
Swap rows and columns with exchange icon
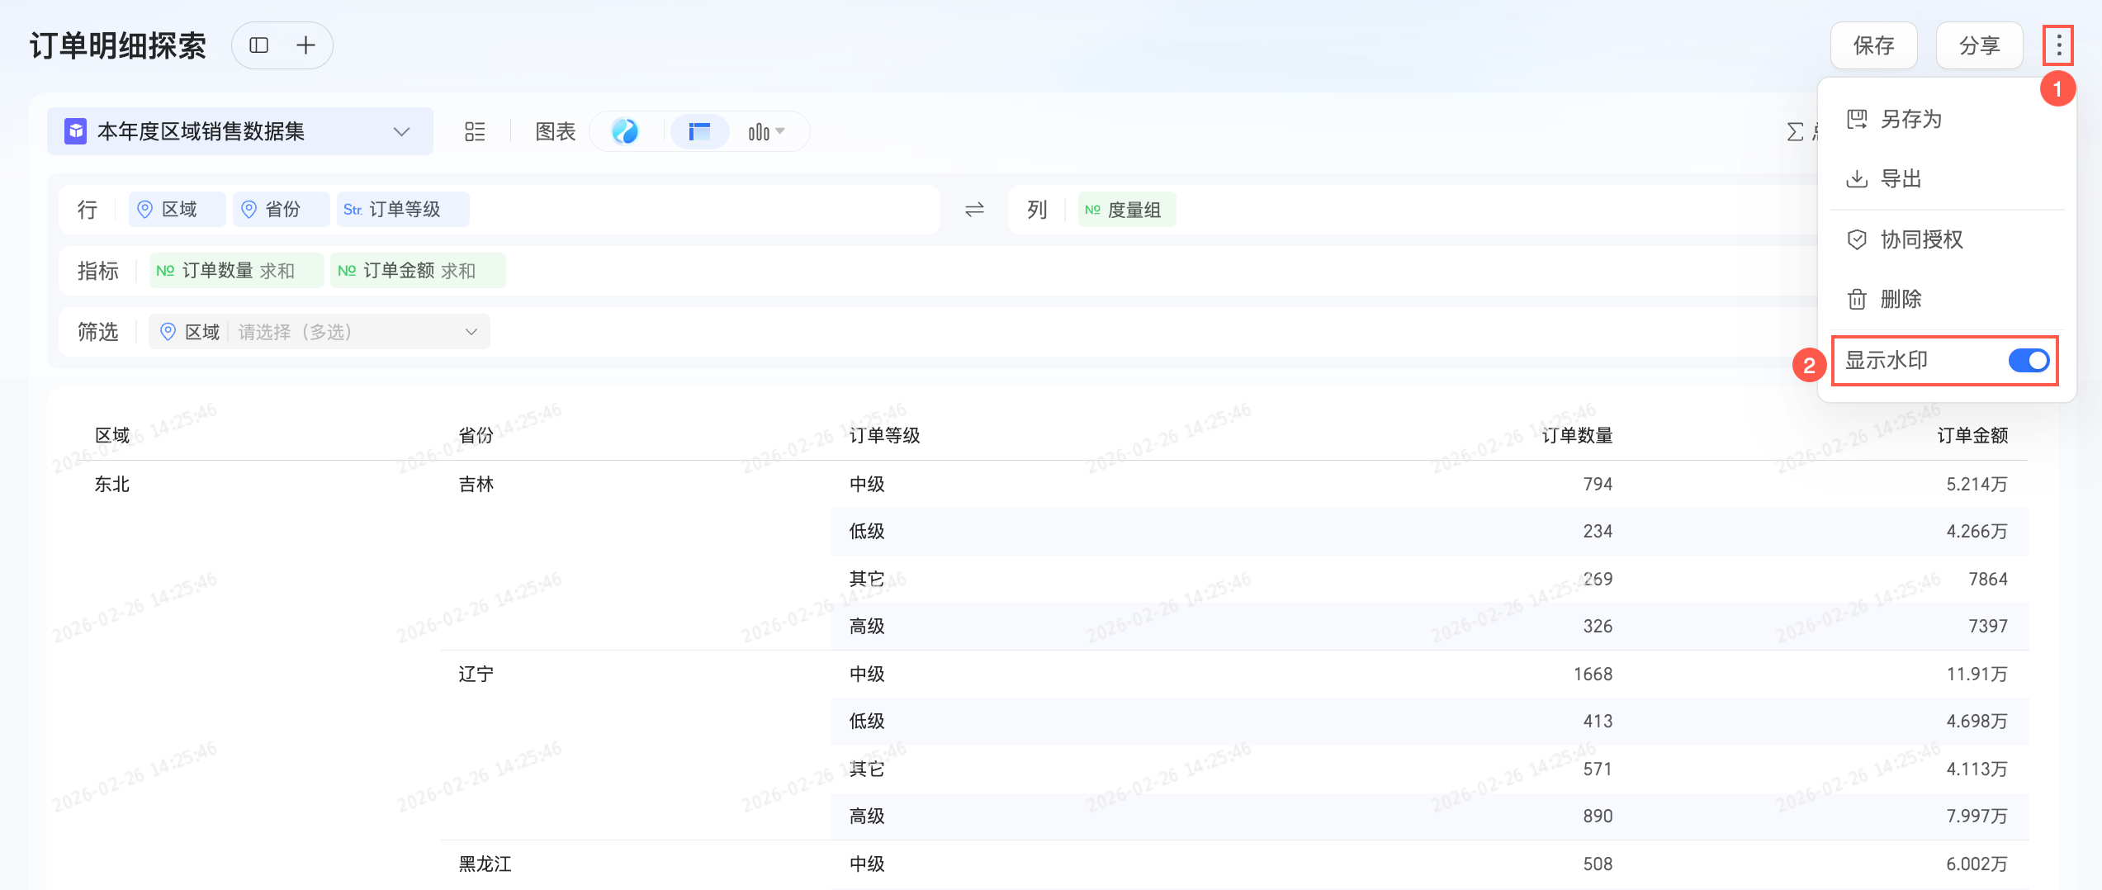pyautogui.click(x=974, y=210)
